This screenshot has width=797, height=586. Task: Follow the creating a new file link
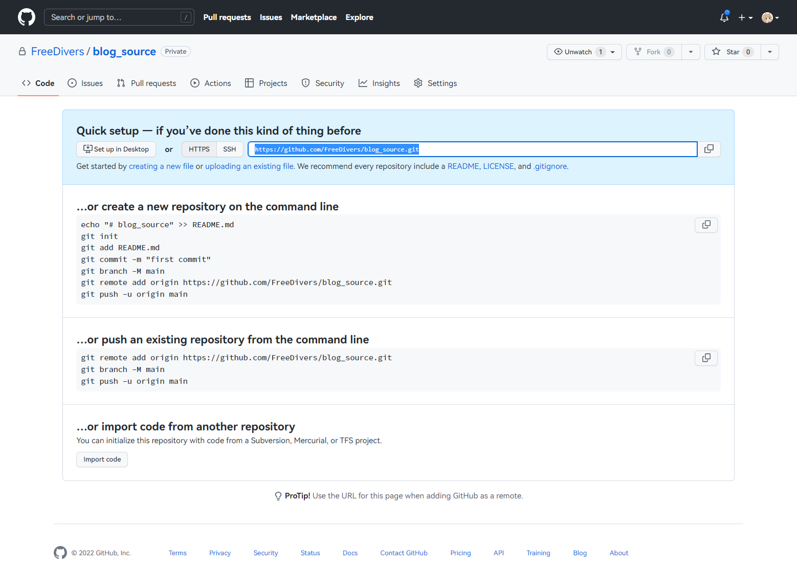161,166
